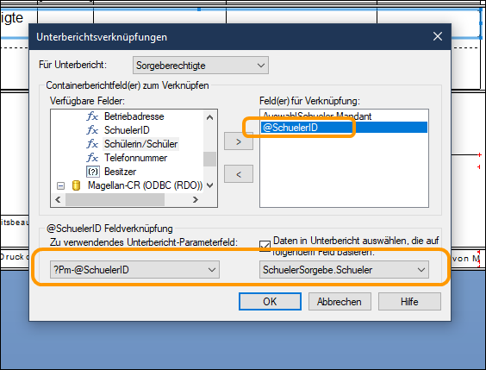Image resolution: width=486 pixels, height=370 pixels.
Task: Toggle the 'Daten in Unterbericht auswählen' checkbox
Action: tap(265, 247)
